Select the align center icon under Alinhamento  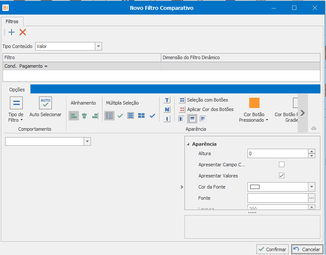click(x=85, y=116)
